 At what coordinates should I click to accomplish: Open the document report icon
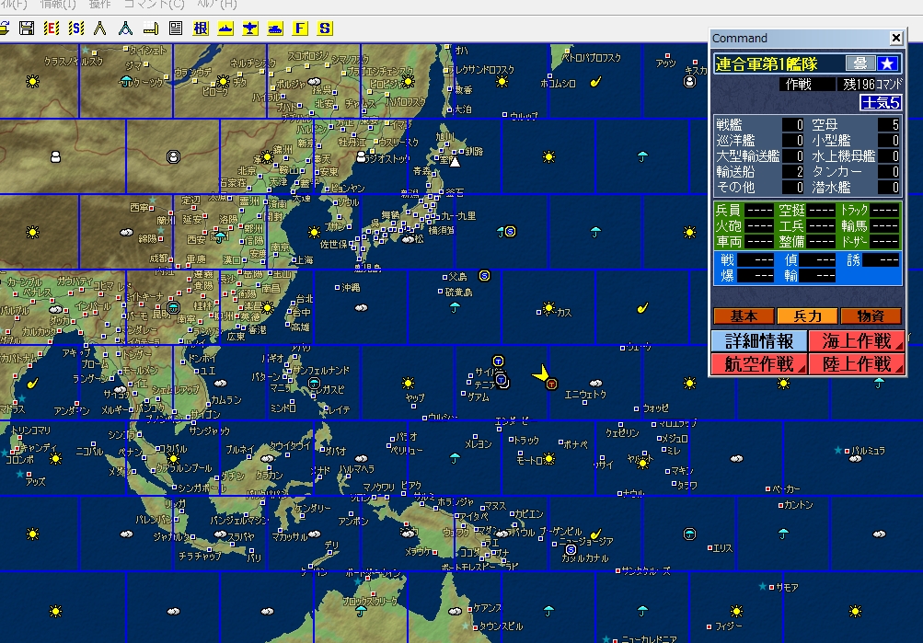(176, 29)
